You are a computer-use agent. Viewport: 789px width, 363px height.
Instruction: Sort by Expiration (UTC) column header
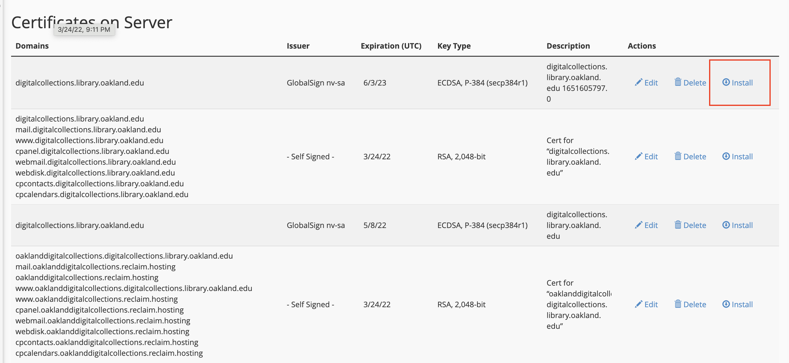391,46
